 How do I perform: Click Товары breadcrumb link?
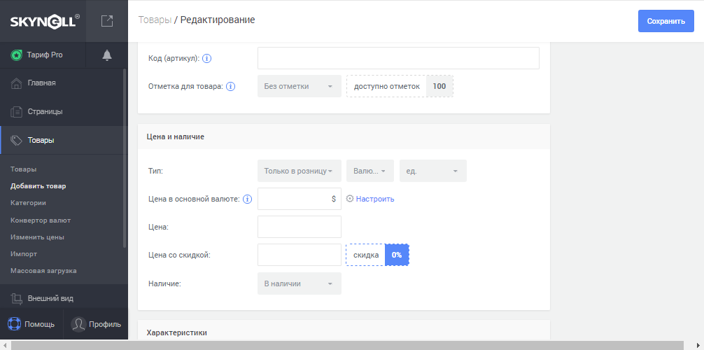155,20
